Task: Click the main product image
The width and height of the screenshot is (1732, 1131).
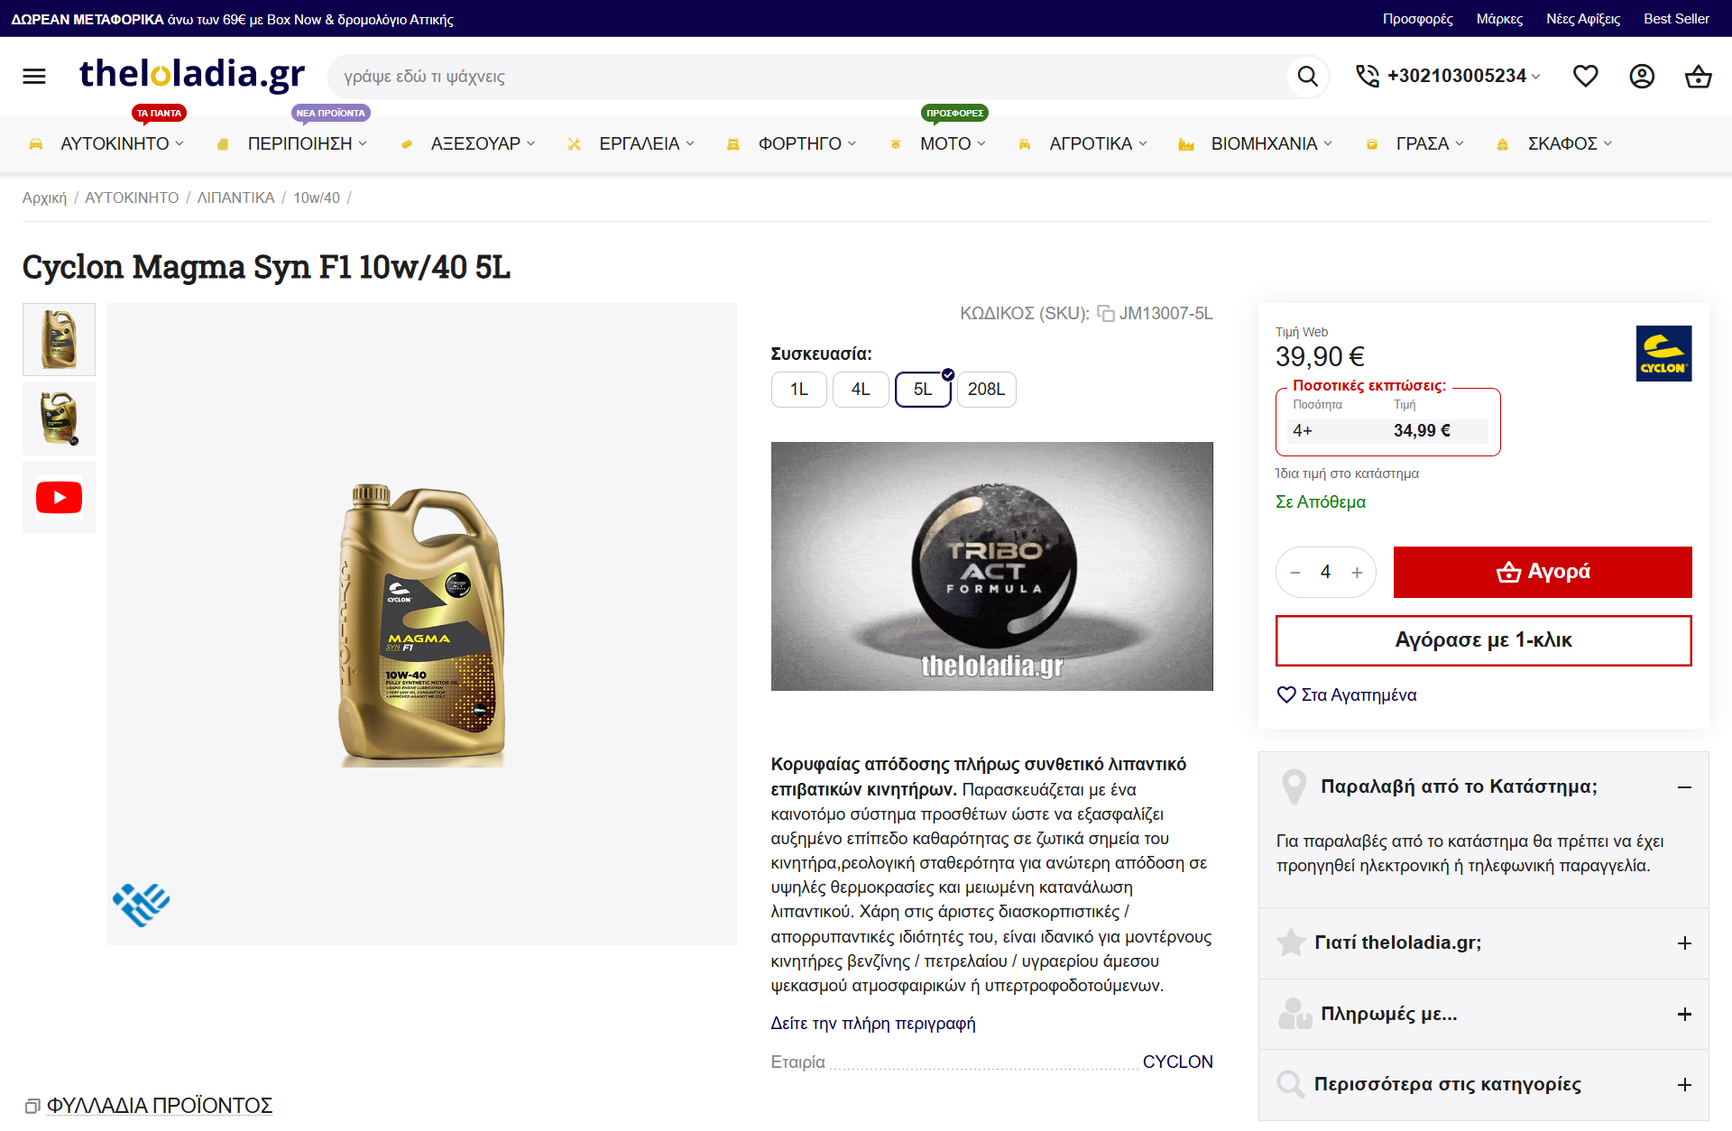Action: pos(422,624)
